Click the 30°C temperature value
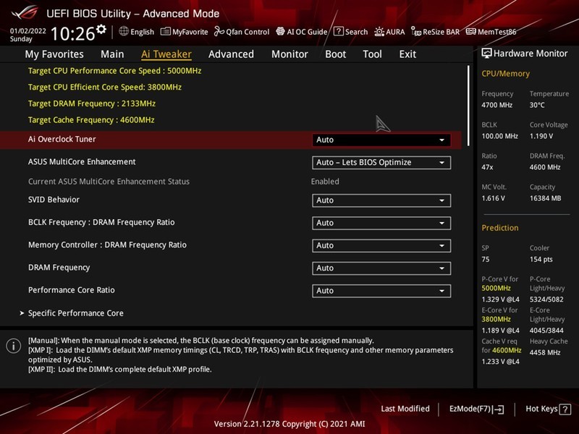This screenshot has height=434, width=579. [537, 105]
